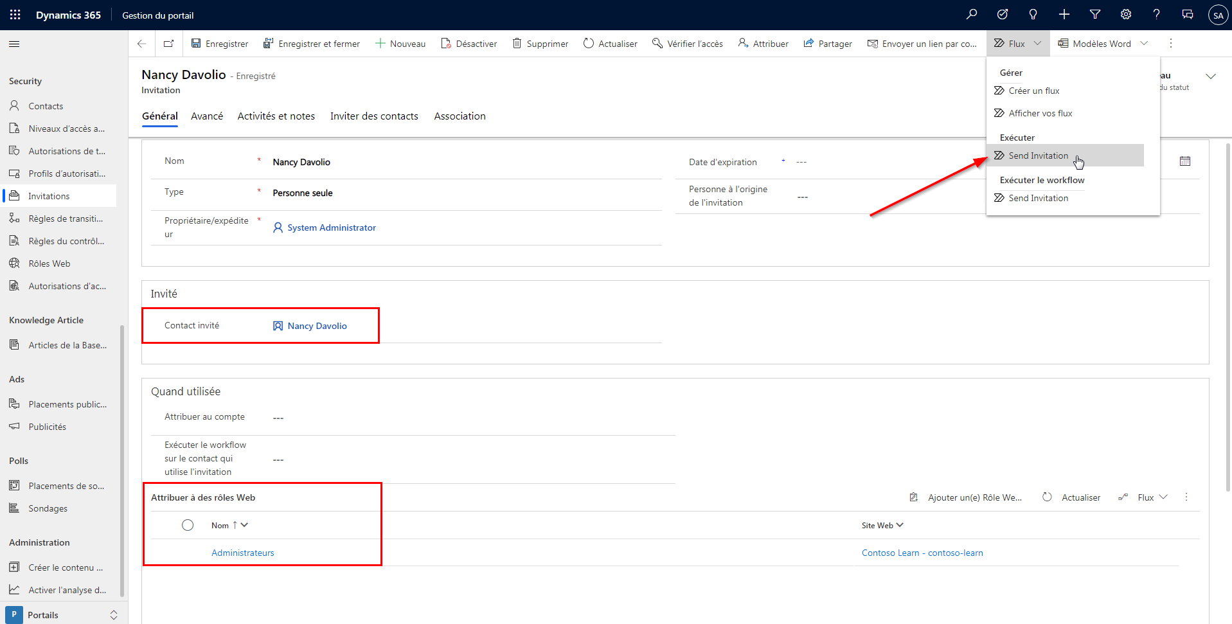Click the Enregistrer save button
The width and height of the screenshot is (1232, 624).
click(220, 44)
